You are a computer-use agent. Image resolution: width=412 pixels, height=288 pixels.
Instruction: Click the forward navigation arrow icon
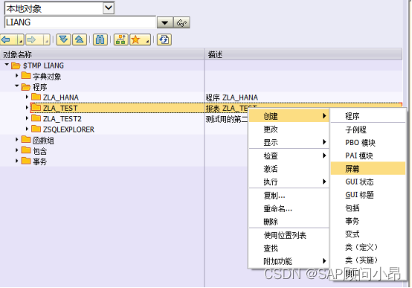32,39
